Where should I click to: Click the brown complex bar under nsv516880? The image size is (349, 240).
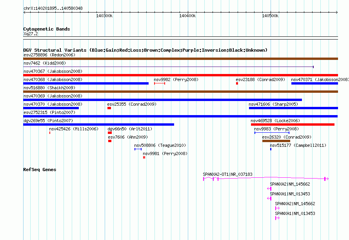[180, 92]
